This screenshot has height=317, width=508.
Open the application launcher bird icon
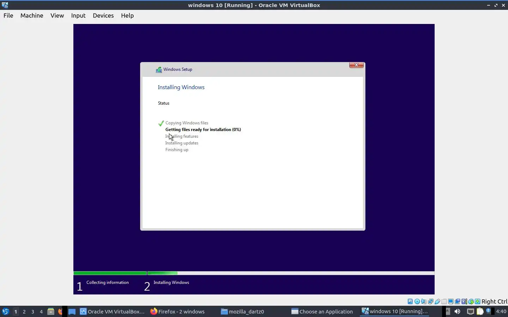pyautogui.click(x=5, y=311)
